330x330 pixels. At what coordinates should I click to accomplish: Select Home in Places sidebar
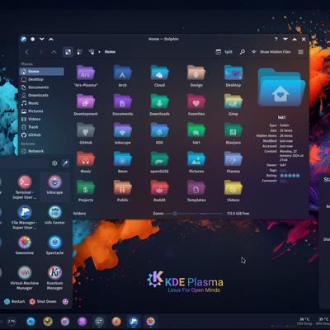click(41, 72)
